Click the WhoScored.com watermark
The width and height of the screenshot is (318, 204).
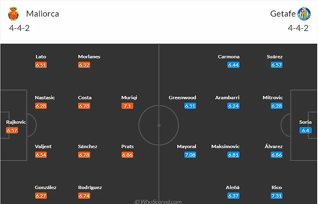[x=158, y=201]
